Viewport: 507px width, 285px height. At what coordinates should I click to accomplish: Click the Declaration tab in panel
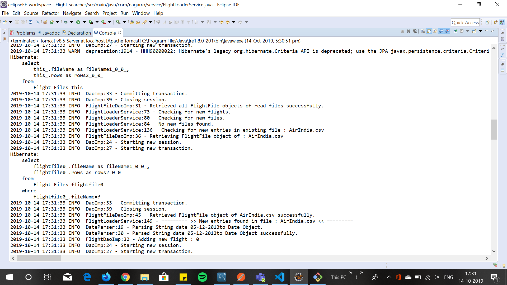[x=78, y=32]
